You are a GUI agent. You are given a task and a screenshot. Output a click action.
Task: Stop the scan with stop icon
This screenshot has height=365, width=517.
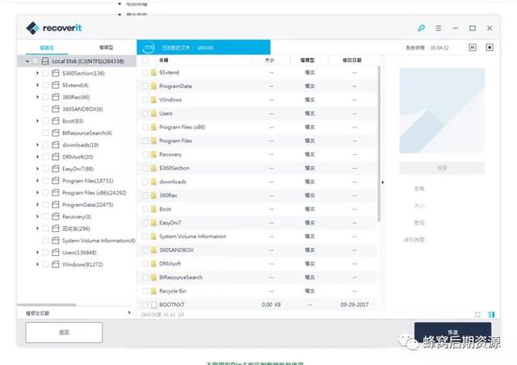(490, 48)
